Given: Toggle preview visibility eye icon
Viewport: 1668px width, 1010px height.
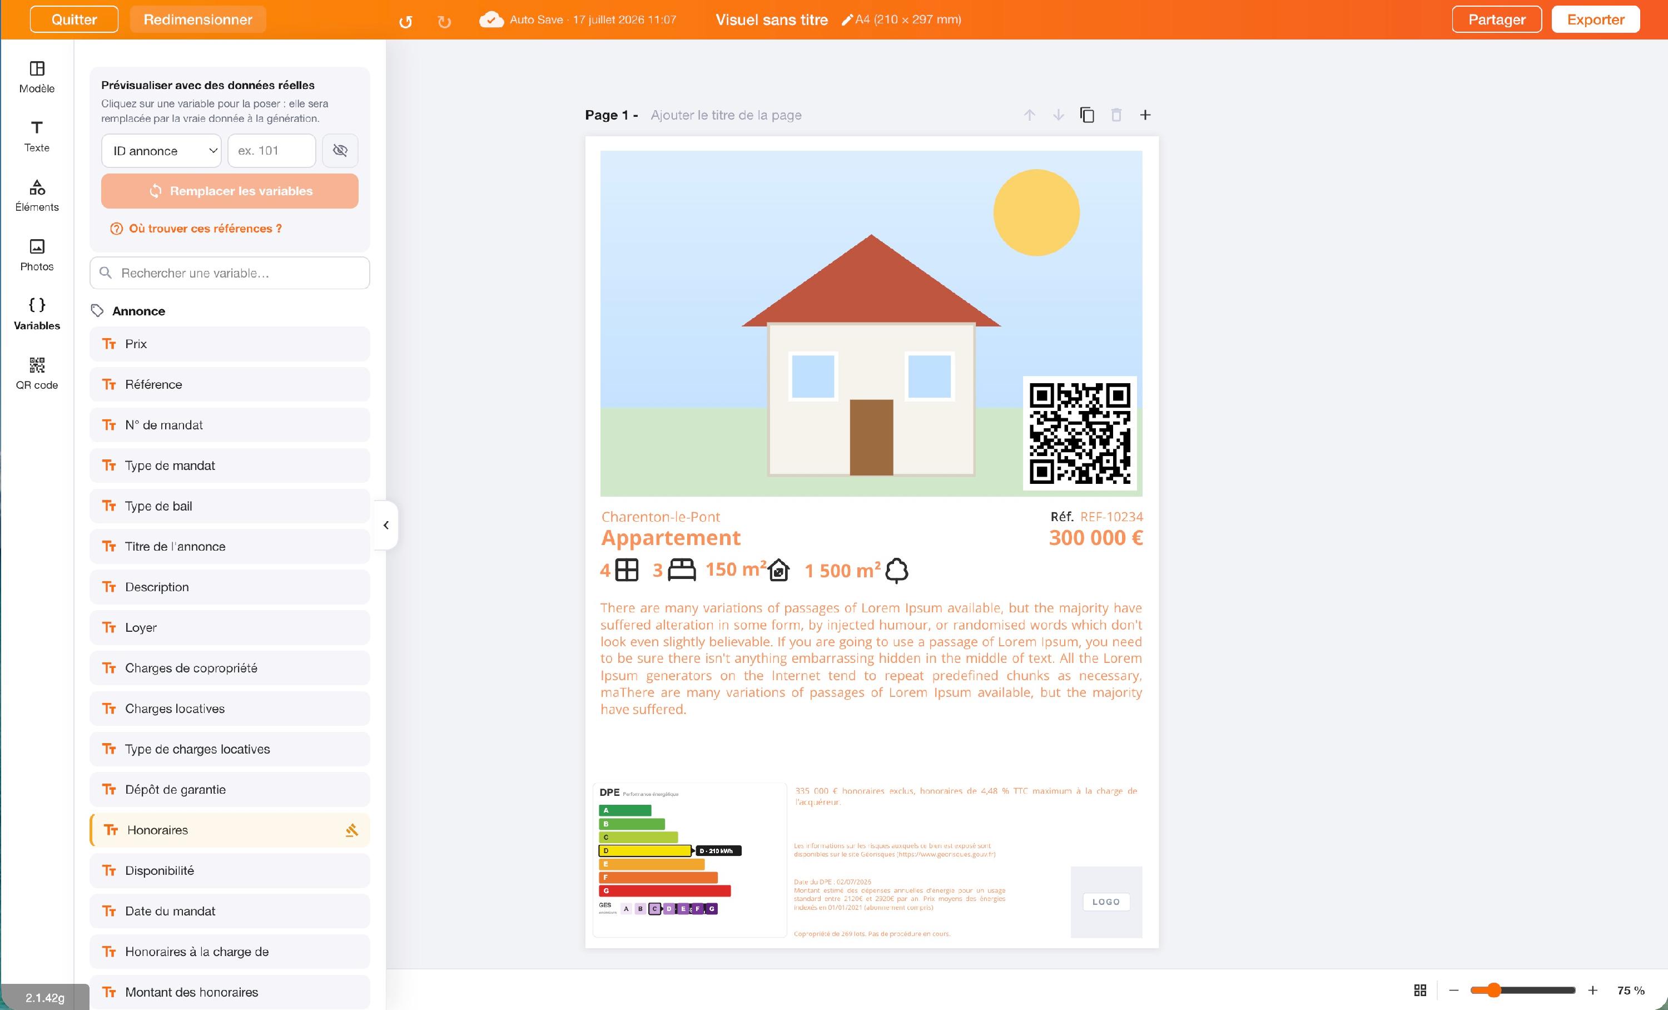Looking at the screenshot, I should tap(340, 150).
